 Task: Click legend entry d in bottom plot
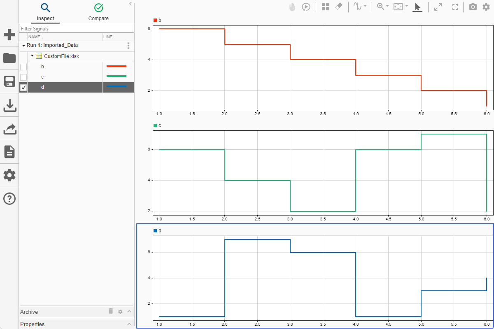pos(157,231)
